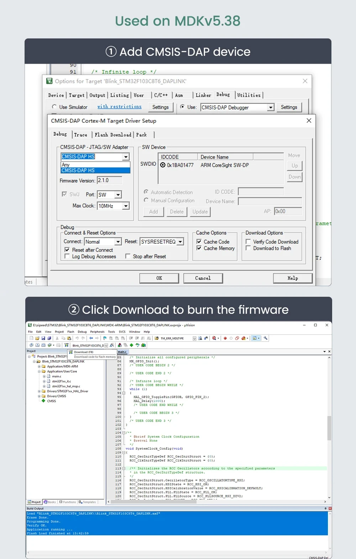Image resolution: width=356 pixels, height=559 pixels.
Task: Enable Verify Code Download checkbox
Action: click(x=248, y=242)
